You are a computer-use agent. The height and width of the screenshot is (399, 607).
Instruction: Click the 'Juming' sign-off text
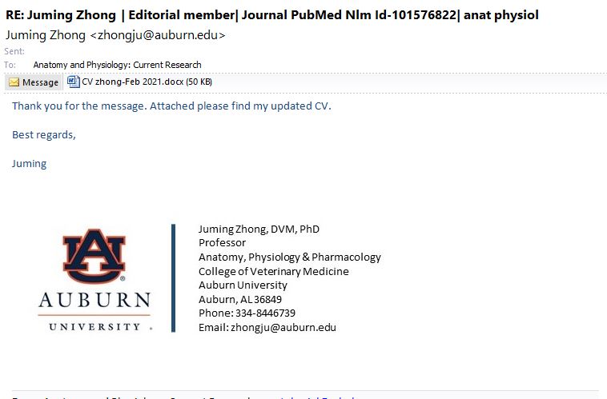pyautogui.click(x=30, y=163)
